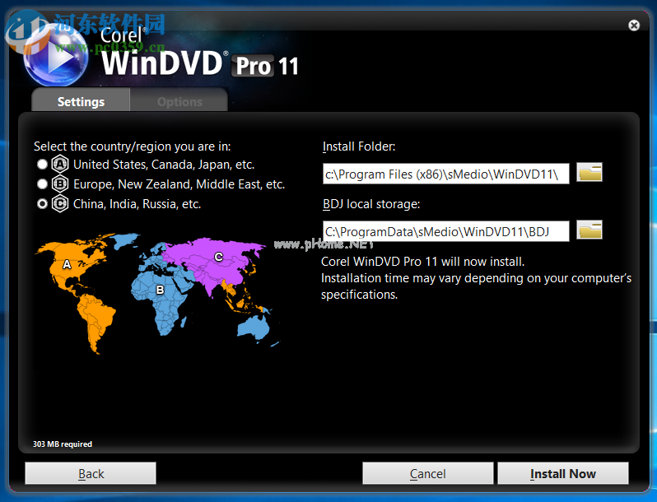Image resolution: width=657 pixels, height=502 pixels.
Task: Click the Install Folder path field
Action: click(446, 174)
